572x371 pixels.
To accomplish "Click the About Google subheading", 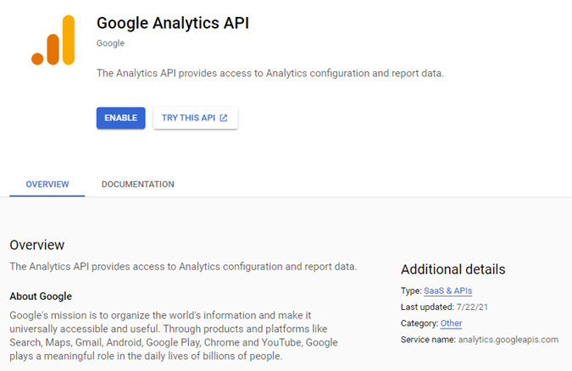I will [x=41, y=296].
